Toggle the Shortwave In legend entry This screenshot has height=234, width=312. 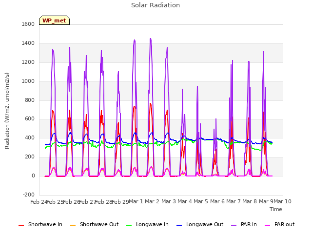click(x=40, y=224)
